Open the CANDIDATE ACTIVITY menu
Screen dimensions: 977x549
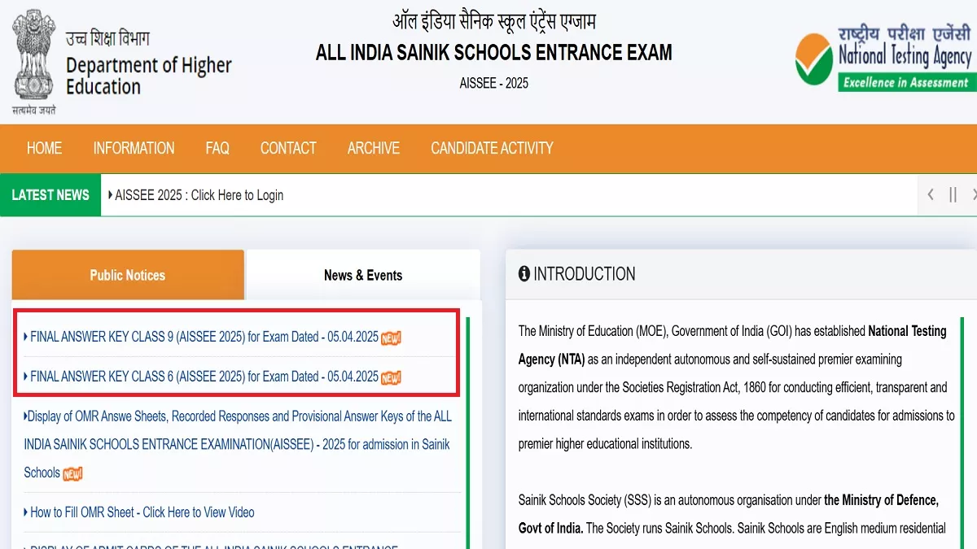click(492, 148)
